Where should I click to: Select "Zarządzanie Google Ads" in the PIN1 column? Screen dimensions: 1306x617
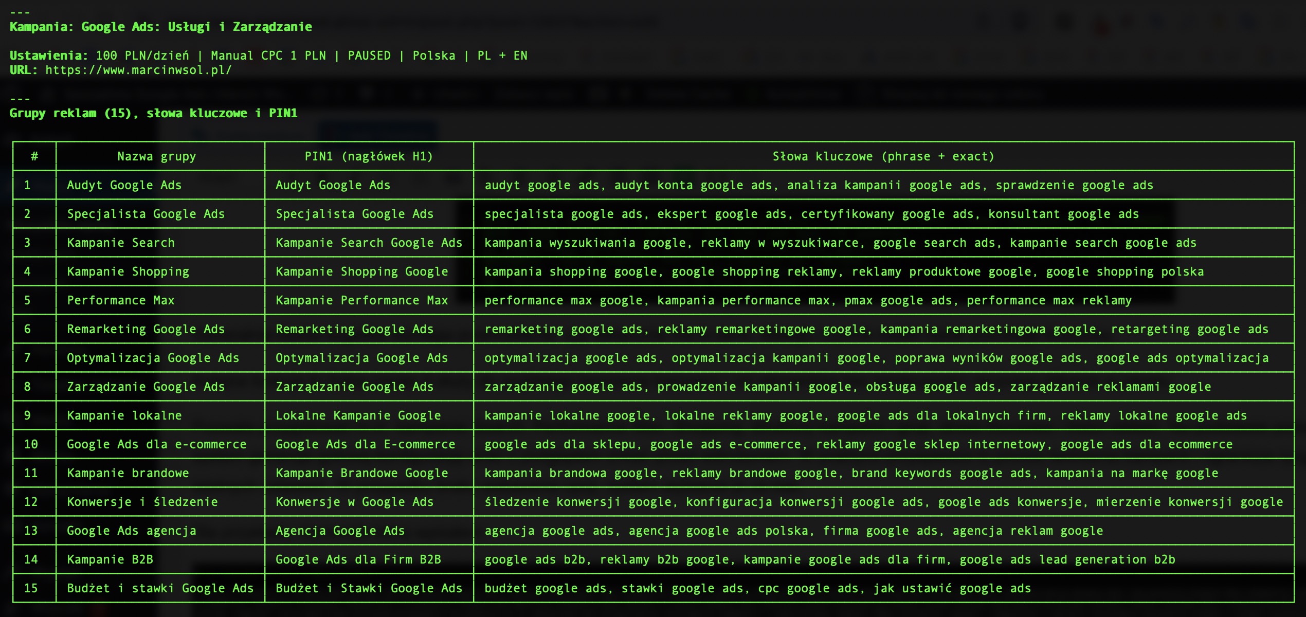point(355,387)
